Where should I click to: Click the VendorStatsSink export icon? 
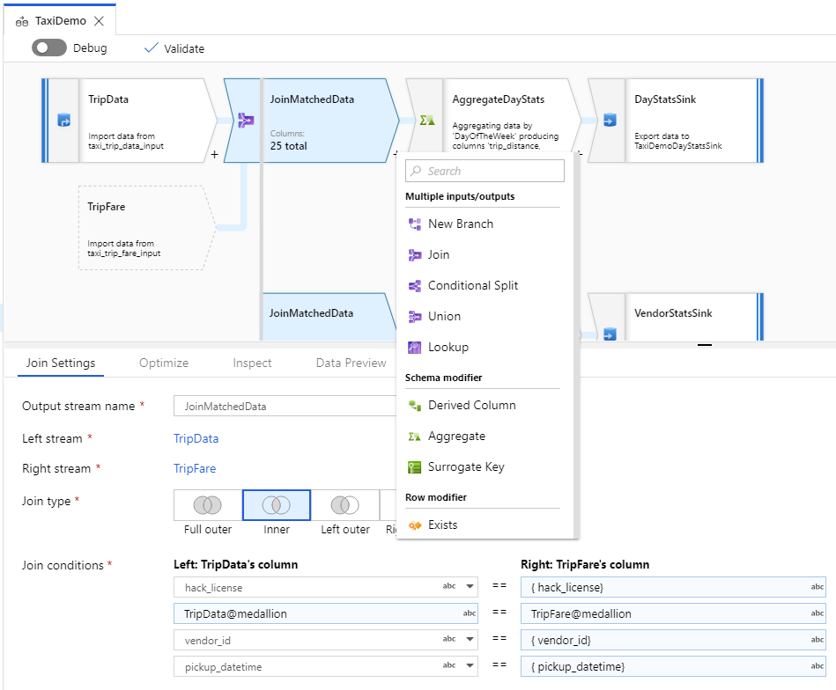coord(609,334)
